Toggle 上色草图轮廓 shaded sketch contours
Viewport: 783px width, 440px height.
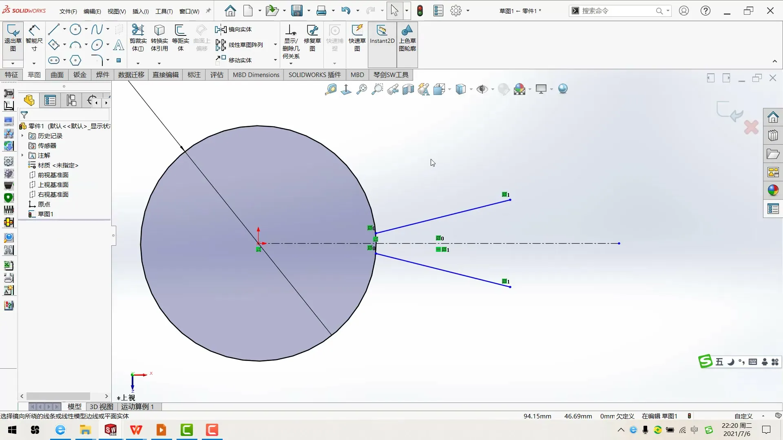tap(408, 39)
